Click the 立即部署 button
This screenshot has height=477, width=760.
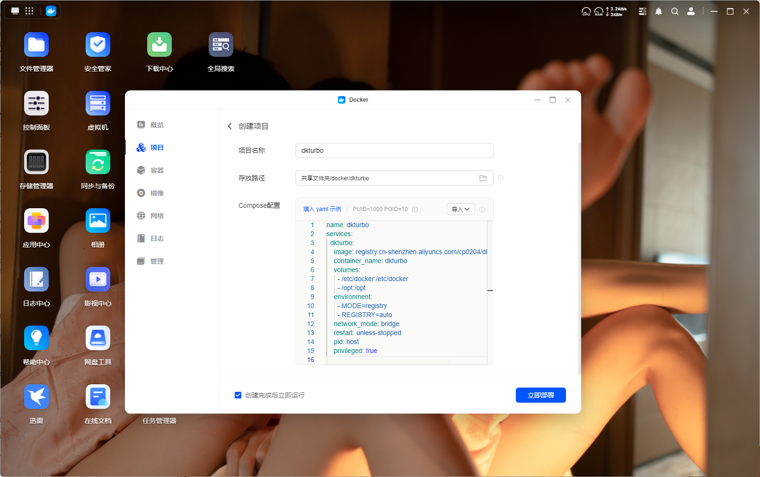pos(540,395)
